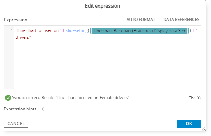211x136 pixels.
Task: Click the first magenta plus operator
Action: (64, 30)
